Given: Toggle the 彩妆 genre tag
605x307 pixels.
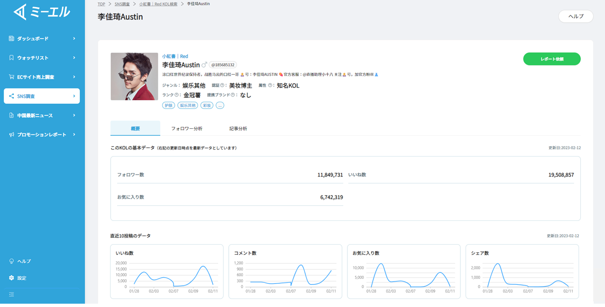Looking at the screenshot, I should click(207, 105).
